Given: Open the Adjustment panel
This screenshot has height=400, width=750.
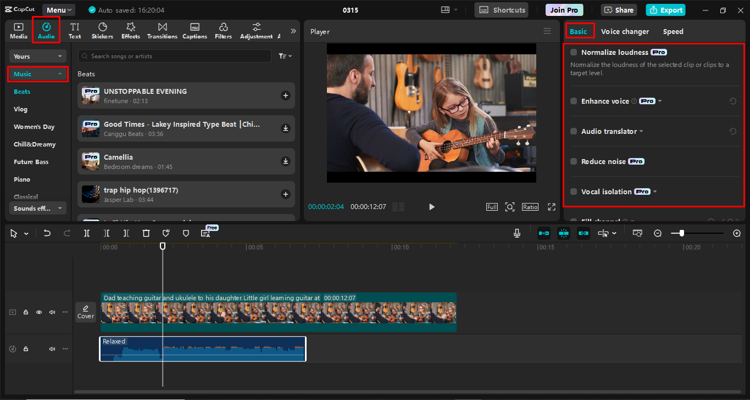Looking at the screenshot, I should (256, 30).
